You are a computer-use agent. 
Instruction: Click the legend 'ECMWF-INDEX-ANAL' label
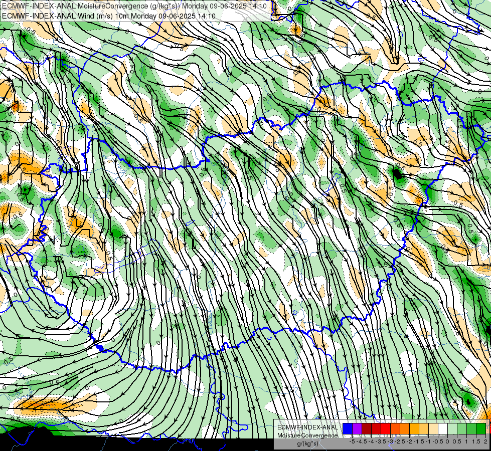pos(307,427)
